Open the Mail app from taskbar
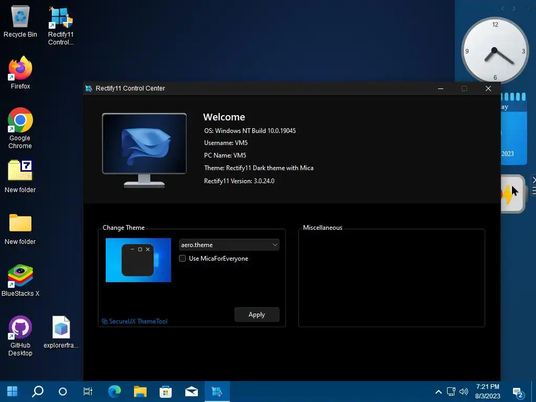536x402 pixels. point(192,392)
